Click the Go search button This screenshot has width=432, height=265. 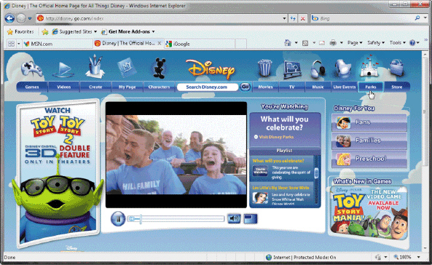246,87
